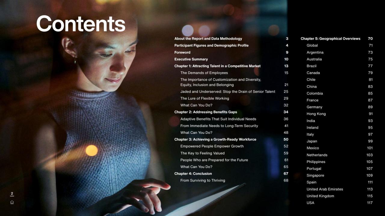The height and width of the screenshot is (216, 385).
Task: Select USA in the country list
Action: click(310, 203)
